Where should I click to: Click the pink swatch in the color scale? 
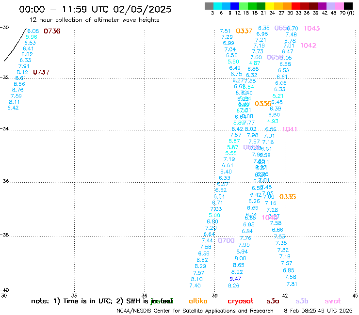point(339,6)
